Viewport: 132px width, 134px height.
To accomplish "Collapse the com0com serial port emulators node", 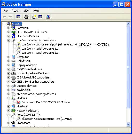I will point(9,40).
